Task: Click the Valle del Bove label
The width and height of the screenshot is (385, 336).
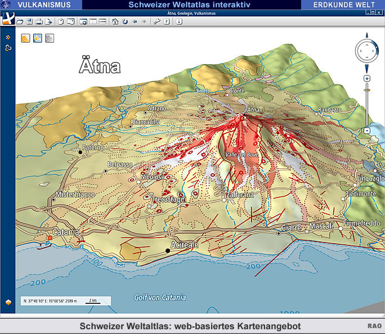Action: pos(241,155)
